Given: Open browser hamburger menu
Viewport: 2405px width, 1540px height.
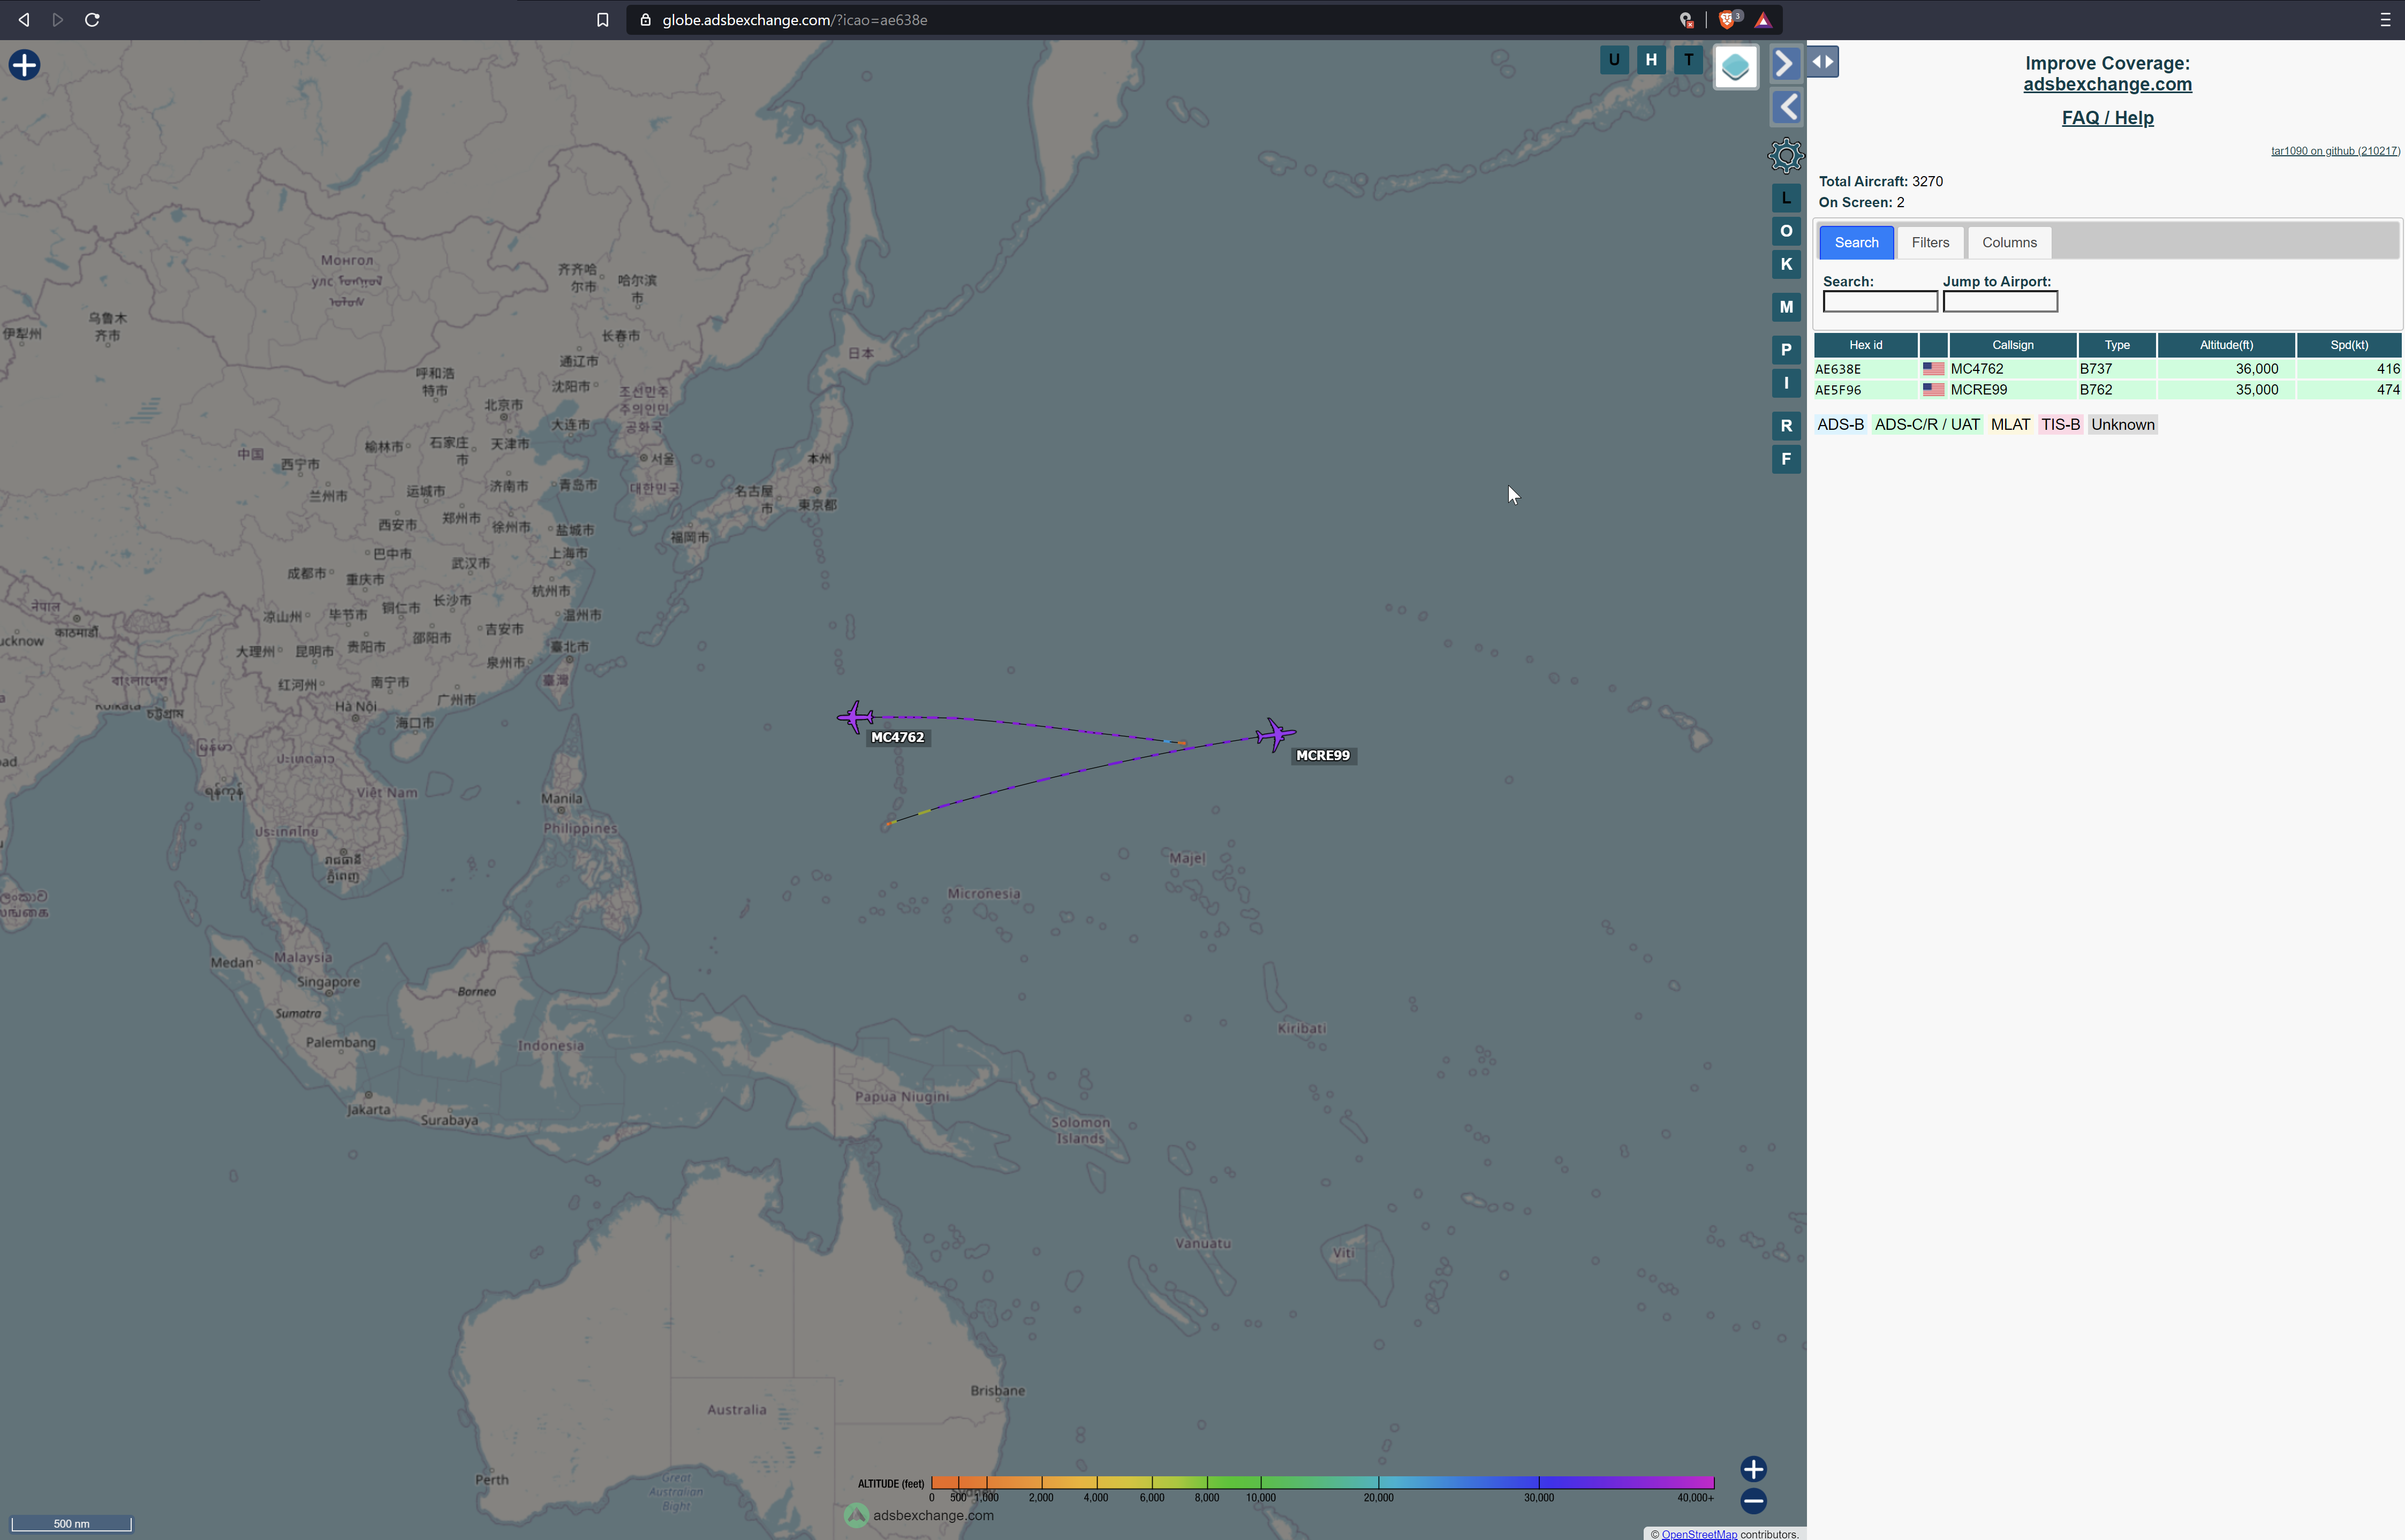Looking at the screenshot, I should click(2385, 20).
